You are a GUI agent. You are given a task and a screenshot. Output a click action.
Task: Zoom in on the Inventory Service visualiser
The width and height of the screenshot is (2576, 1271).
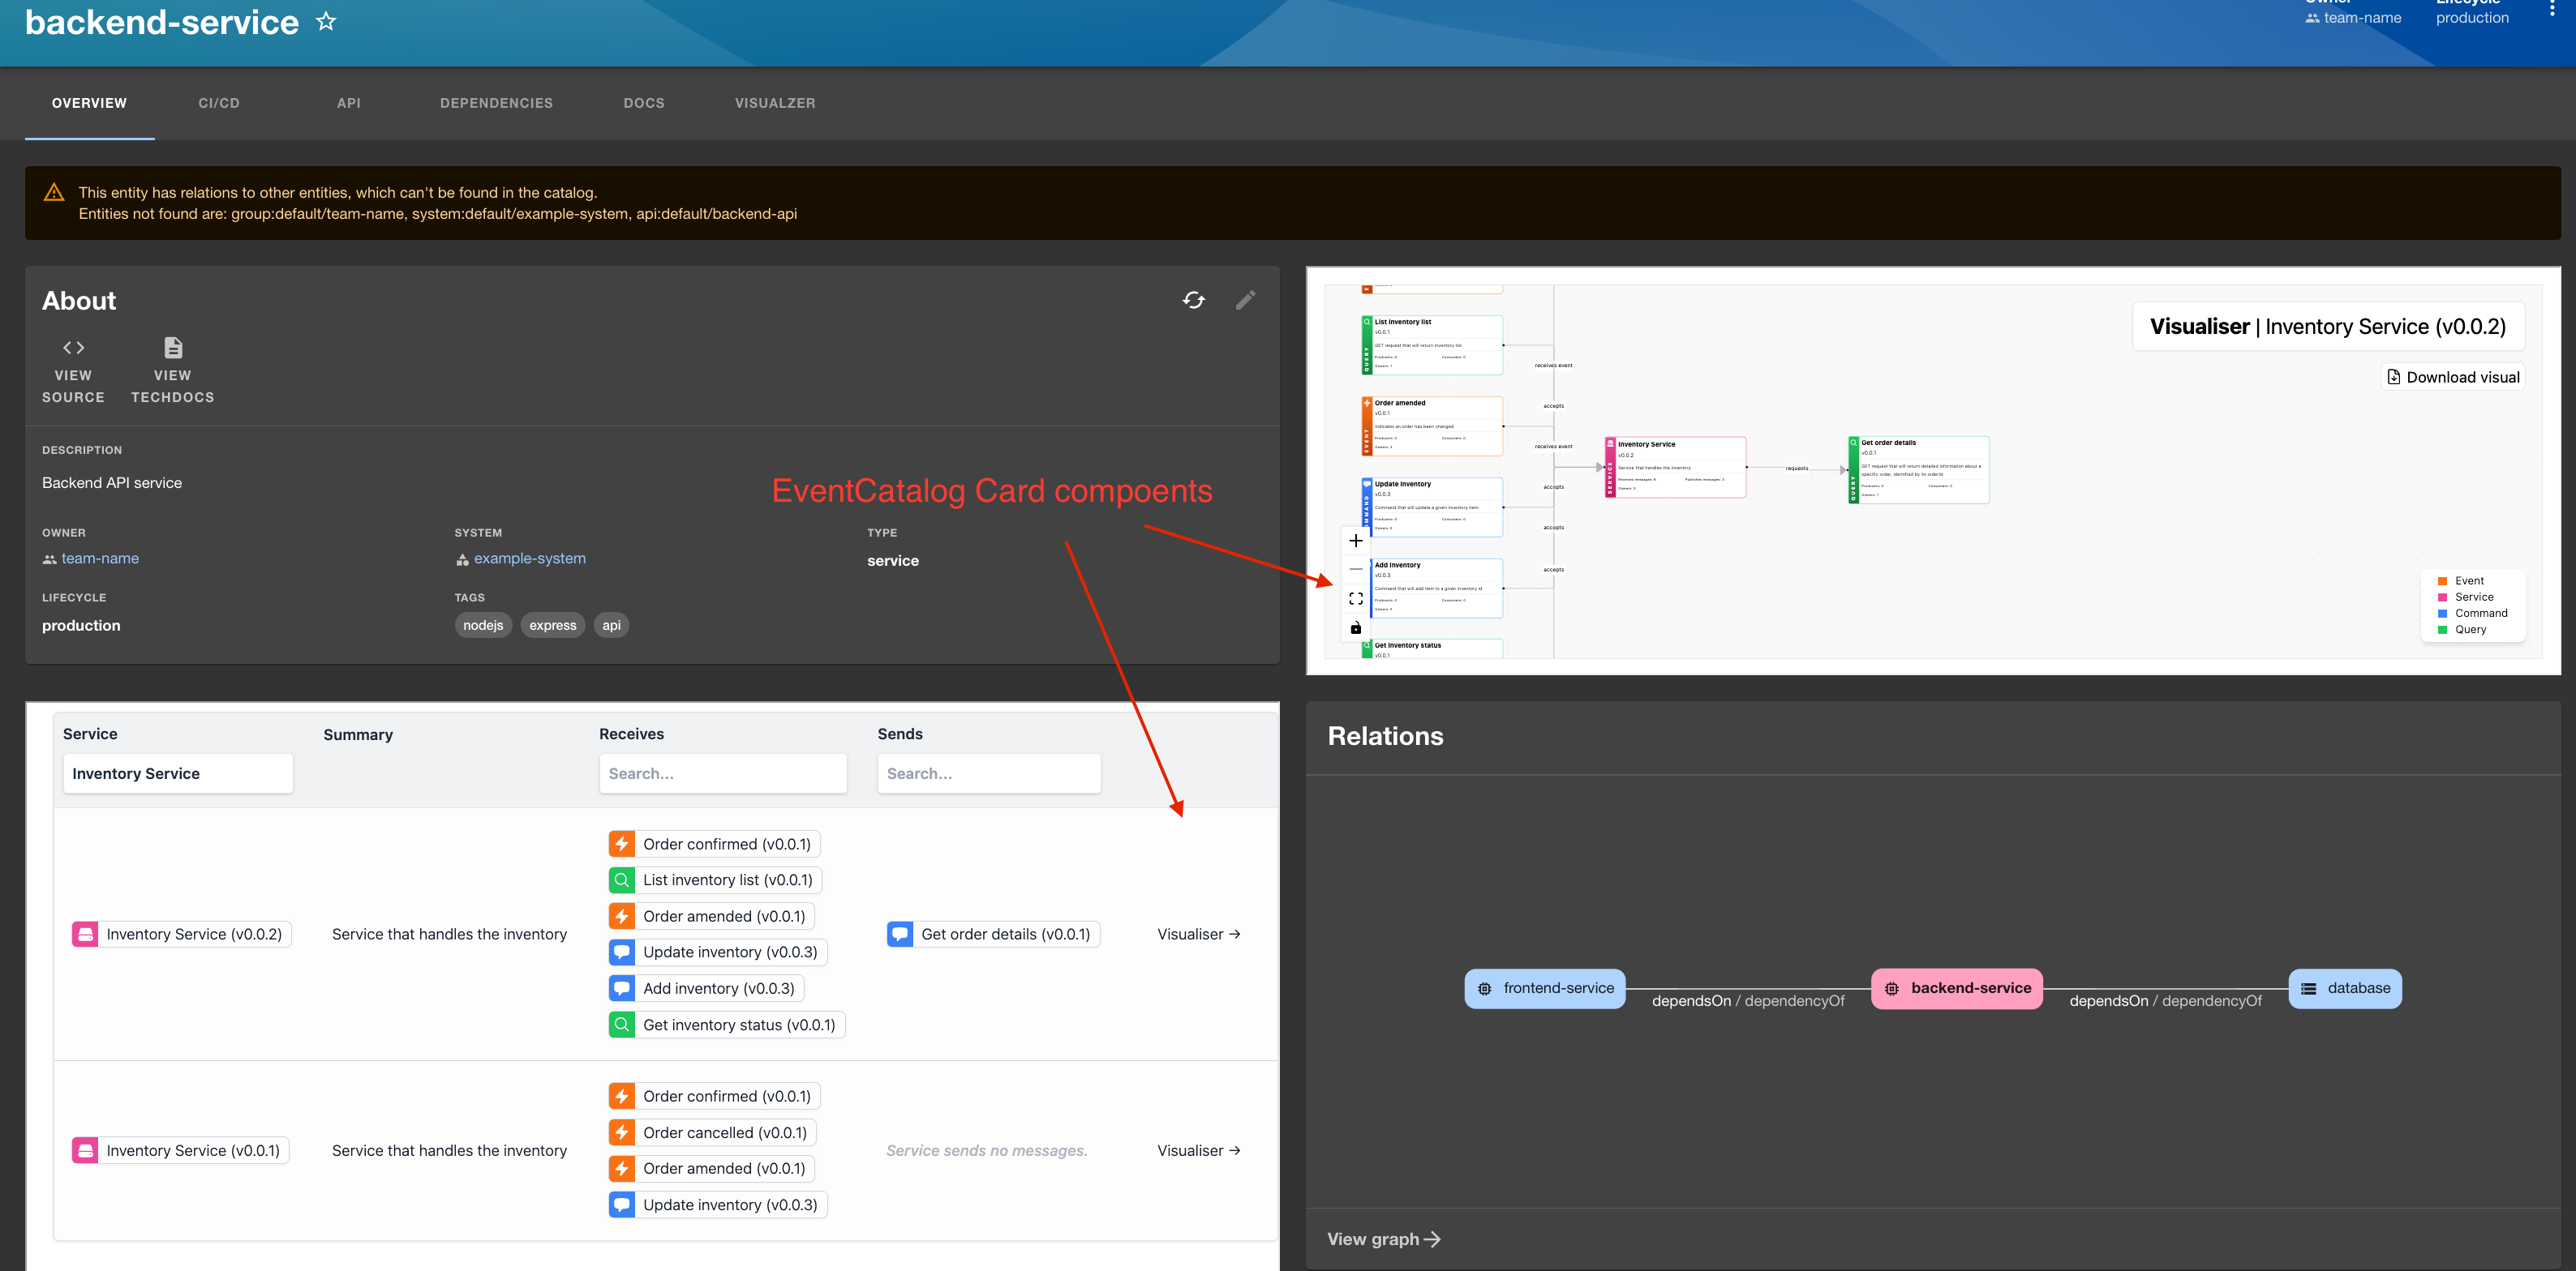click(1355, 541)
